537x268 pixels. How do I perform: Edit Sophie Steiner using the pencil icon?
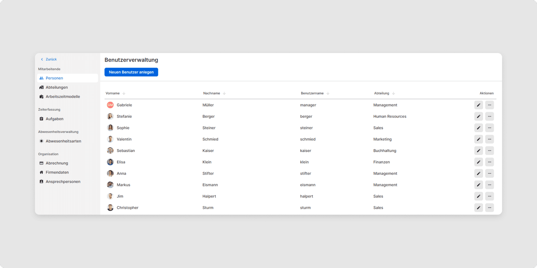coord(478,128)
